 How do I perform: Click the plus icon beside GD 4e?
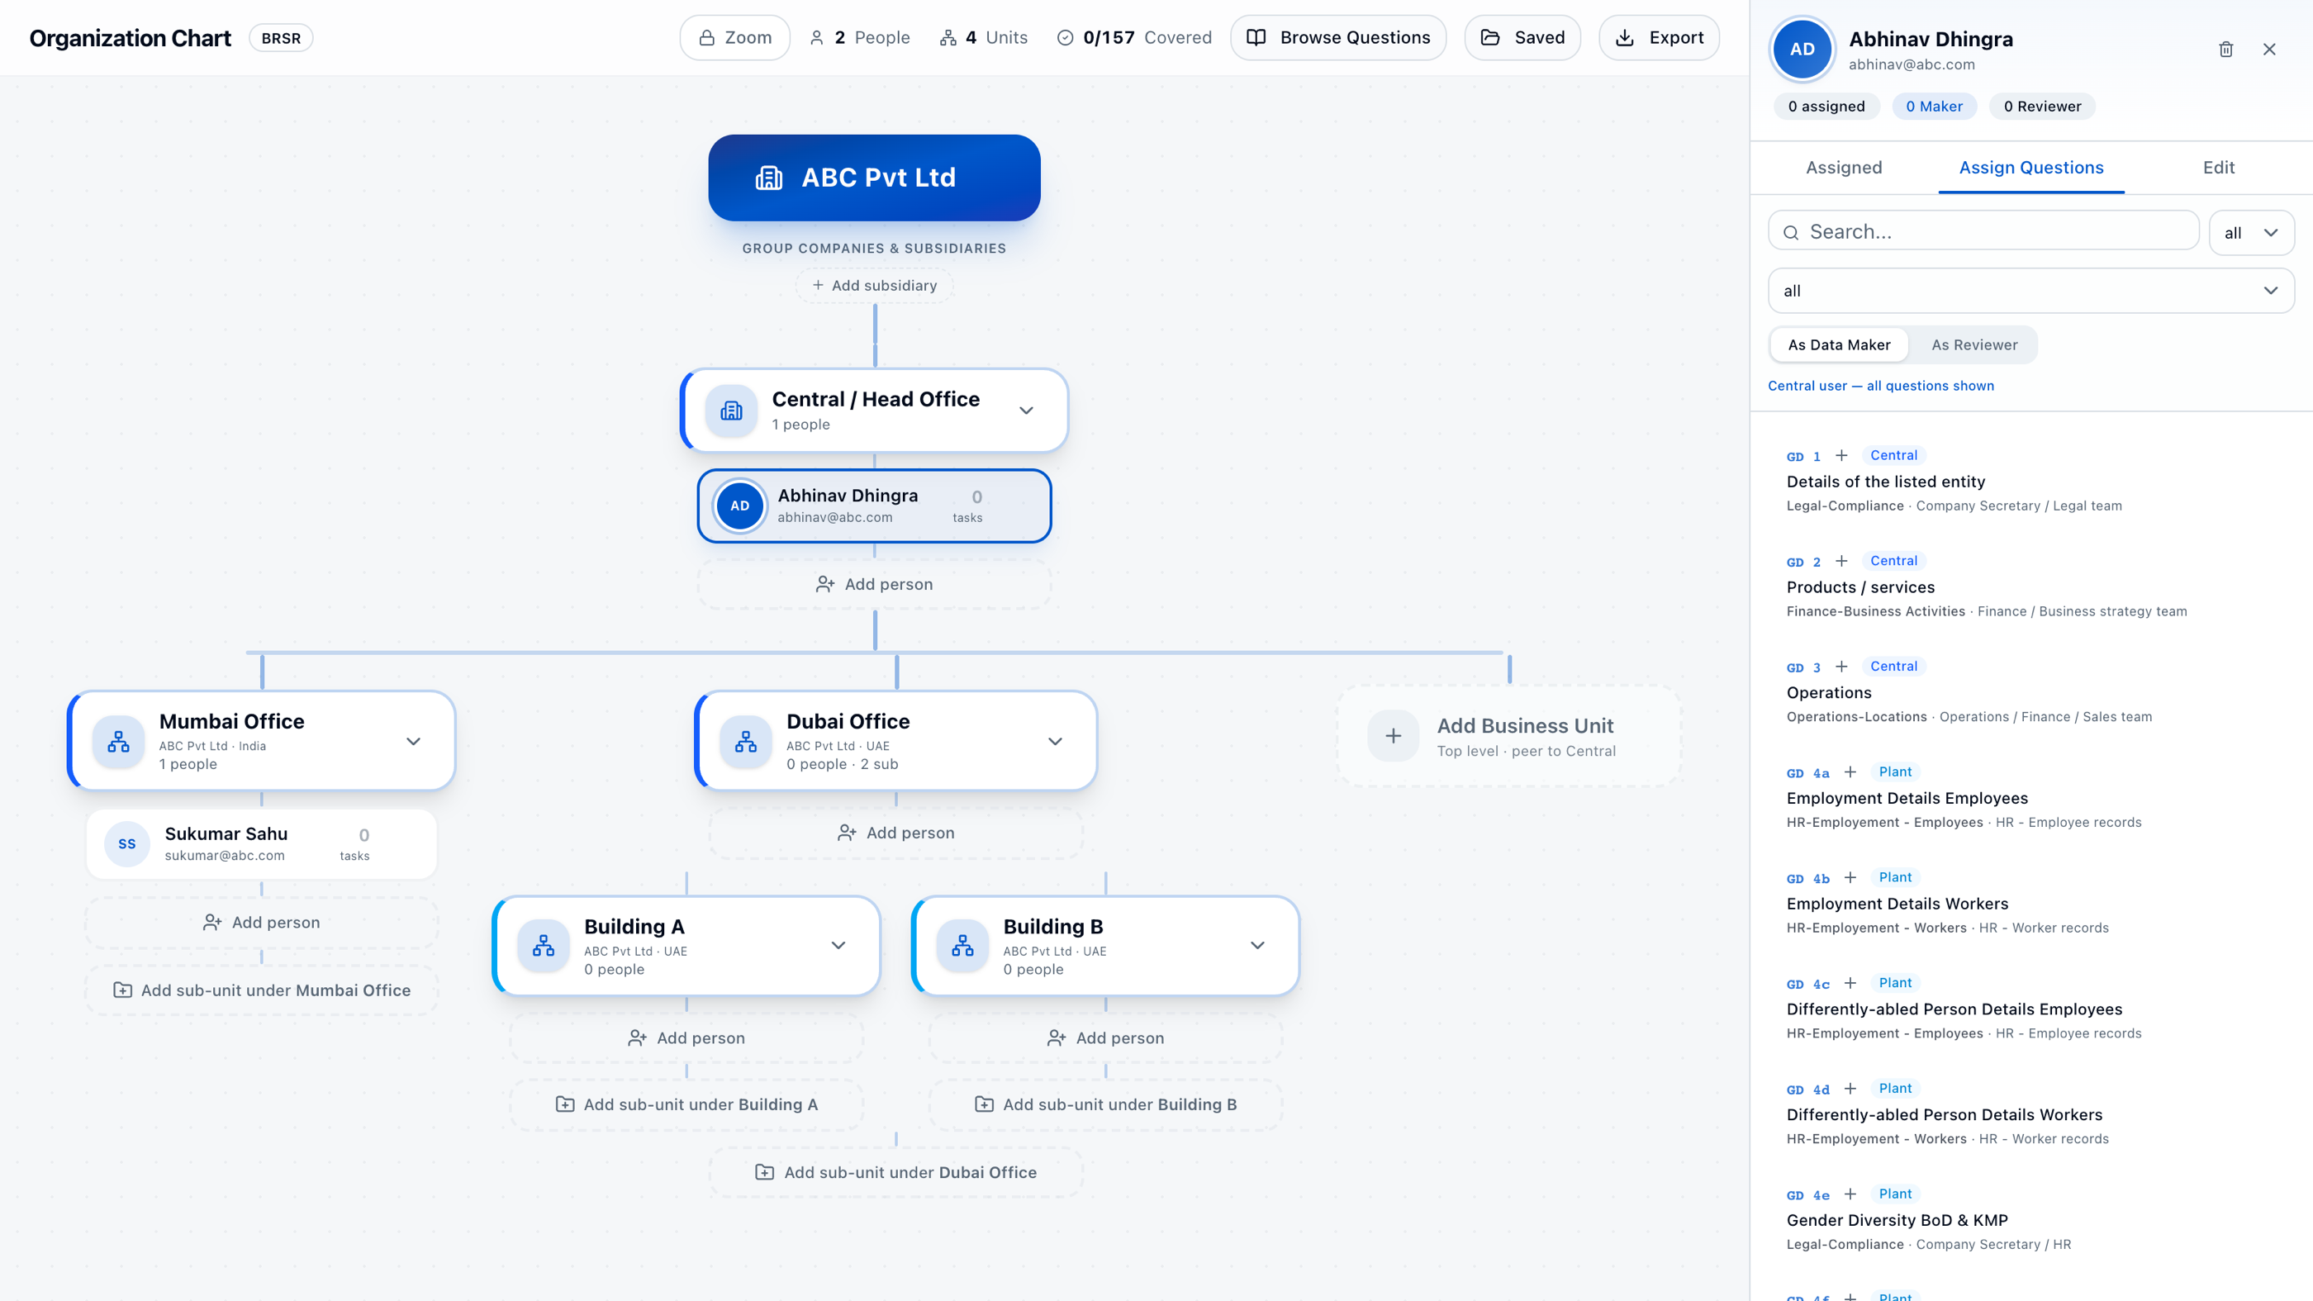(1850, 1194)
